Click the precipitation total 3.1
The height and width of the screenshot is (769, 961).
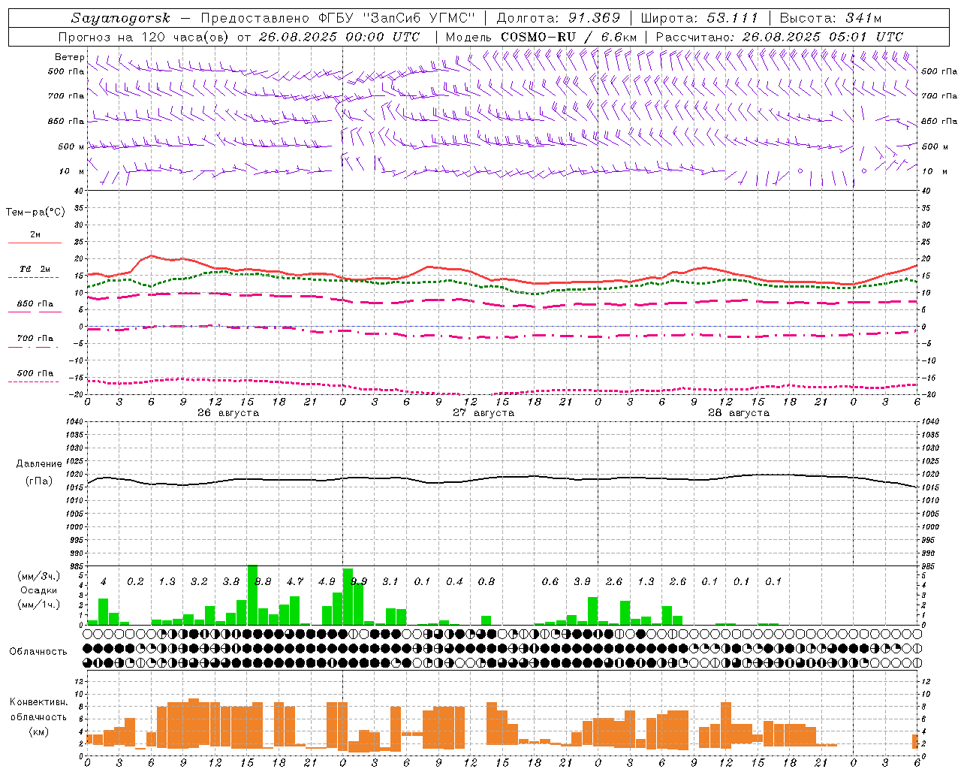(x=390, y=581)
